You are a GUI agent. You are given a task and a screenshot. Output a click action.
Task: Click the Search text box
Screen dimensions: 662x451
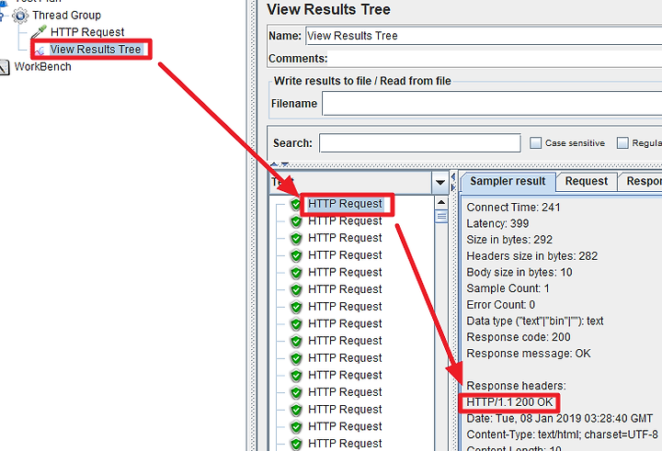(420, 143)
